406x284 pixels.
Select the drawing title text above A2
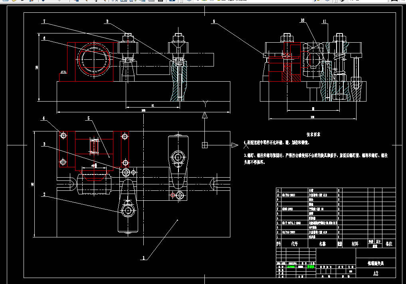click(x=376, y=263)
